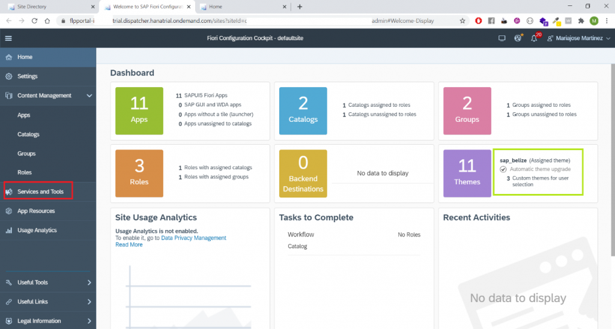Click the page vertical scrollbar
615x329 pixels.
pyautogui.click(x=613, y=160)
